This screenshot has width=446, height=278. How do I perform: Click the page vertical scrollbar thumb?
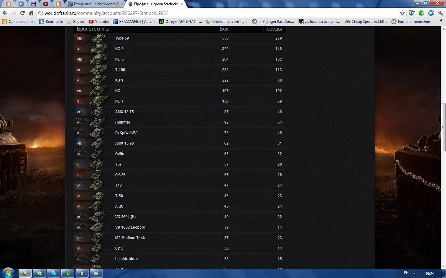[443, 127]
